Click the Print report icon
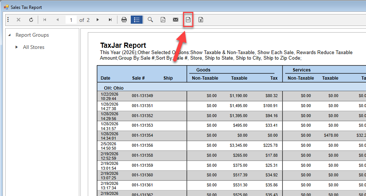The image size is (366, 196). coord(124,20)
